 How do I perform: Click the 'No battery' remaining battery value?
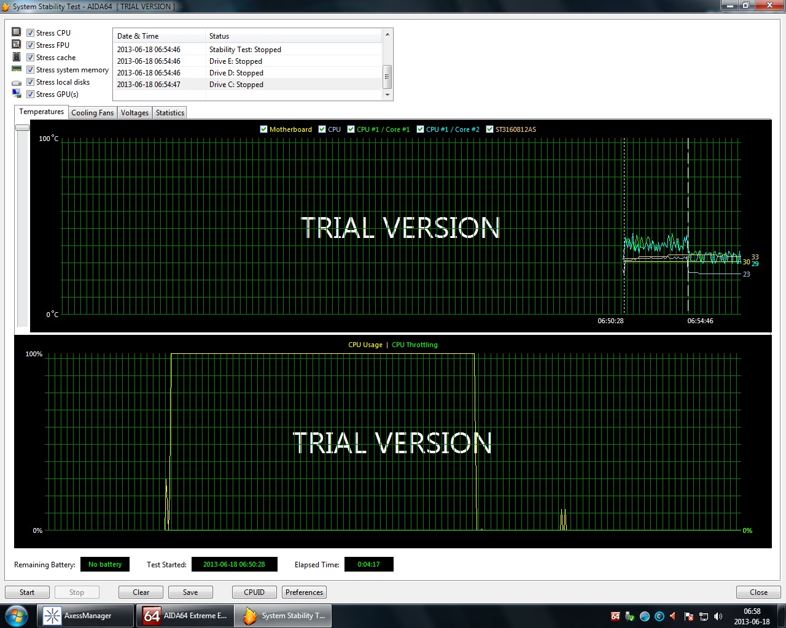tap(105, 564)
